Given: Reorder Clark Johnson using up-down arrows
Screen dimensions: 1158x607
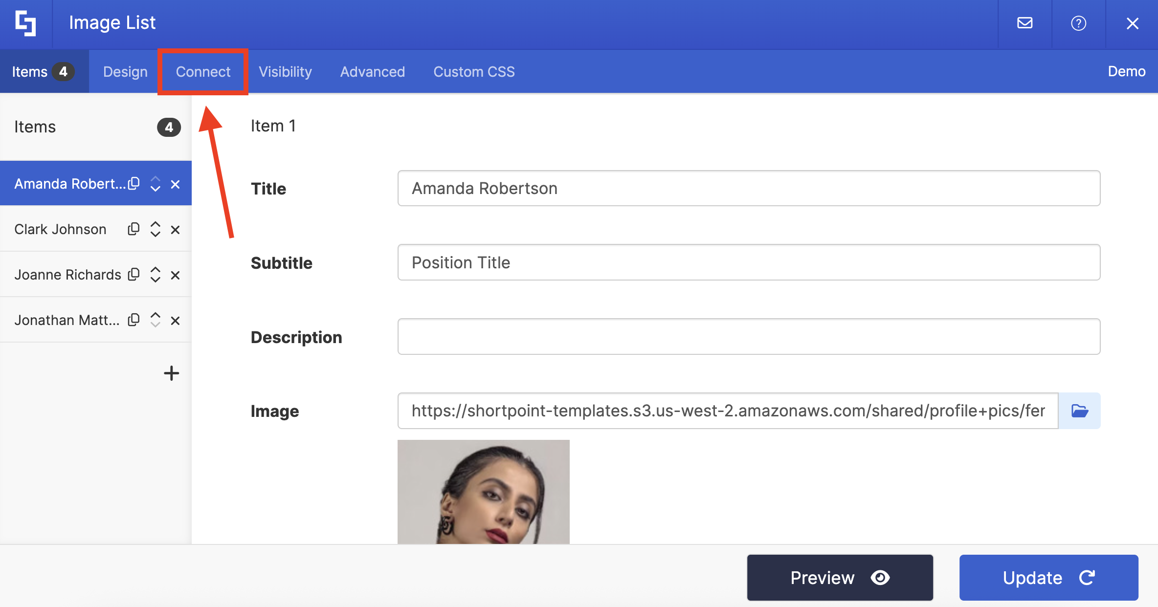Looking at the screenshot, I should coord(155,229).
